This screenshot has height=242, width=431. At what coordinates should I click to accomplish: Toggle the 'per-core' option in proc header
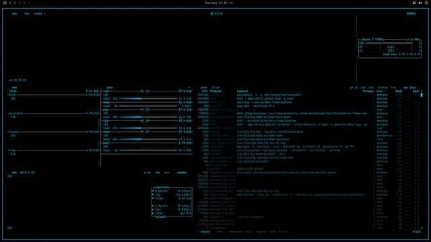367,87
